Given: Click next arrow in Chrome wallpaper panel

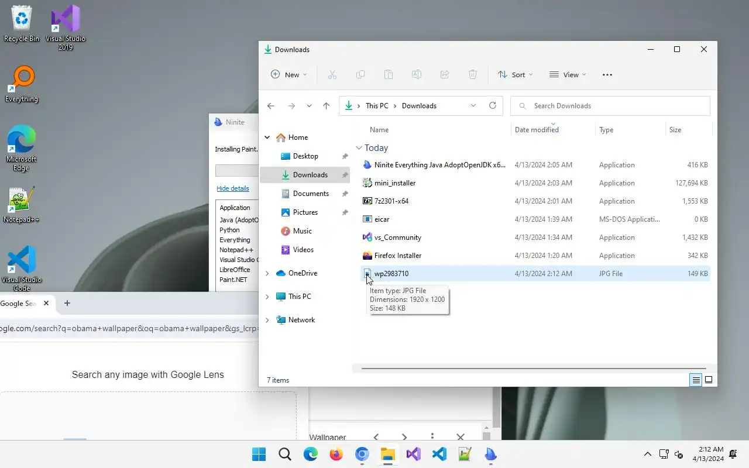Looking at the screenshot, I should [404, 437].
